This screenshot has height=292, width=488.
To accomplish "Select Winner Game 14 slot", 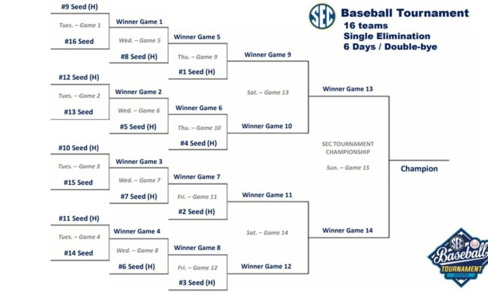I will click(347, 230).
